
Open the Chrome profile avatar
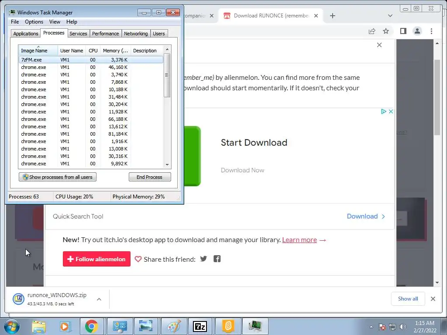tap(417, 31)
